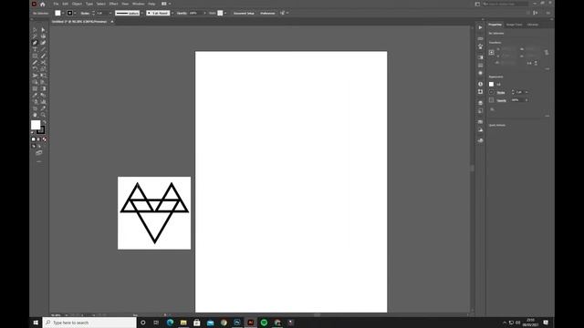Select the Free Transform tool
The image size is (584, 328).
coord(43,76)
